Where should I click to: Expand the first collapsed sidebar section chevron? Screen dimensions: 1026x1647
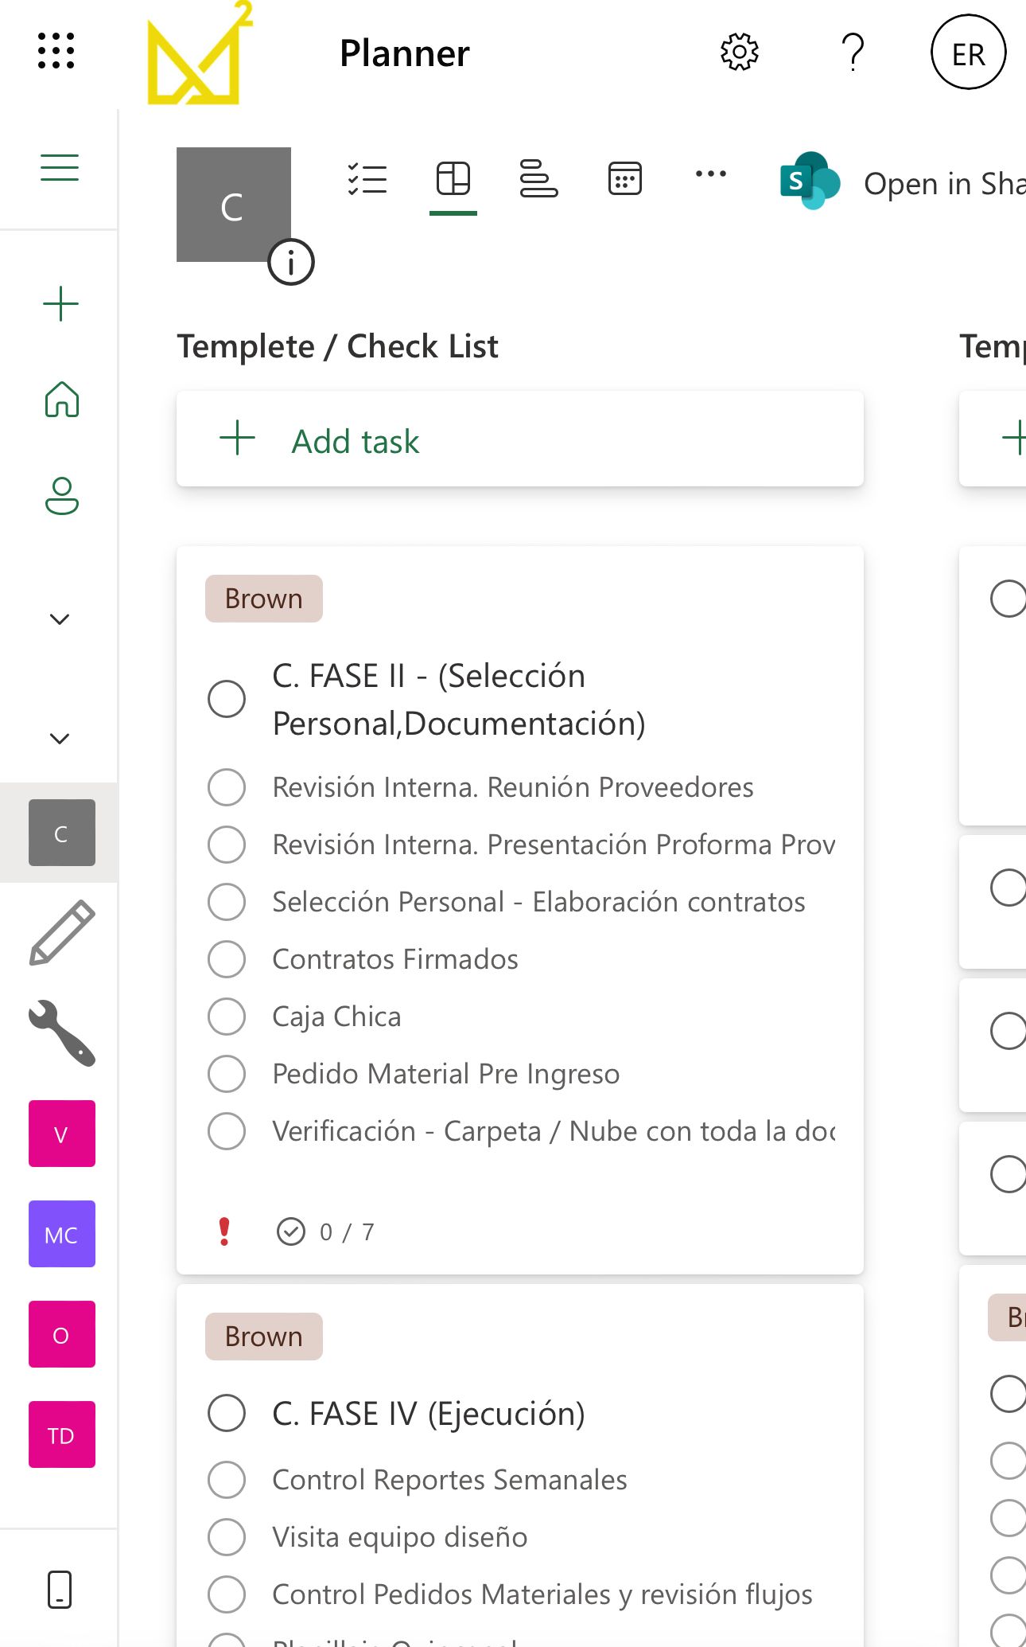click(60, 619)
